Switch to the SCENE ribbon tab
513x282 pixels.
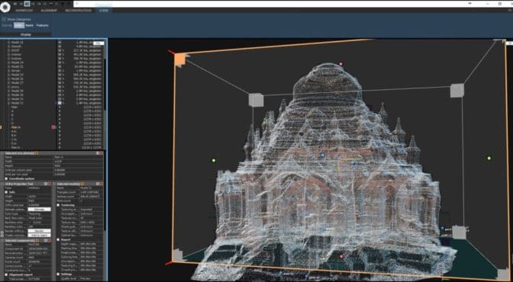[x=104, y=11]
